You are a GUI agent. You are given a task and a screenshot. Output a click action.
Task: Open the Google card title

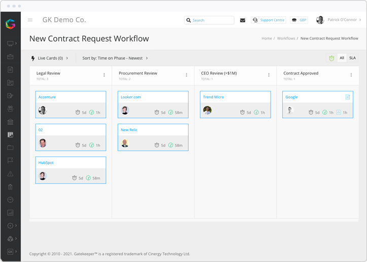pos(291,97)
